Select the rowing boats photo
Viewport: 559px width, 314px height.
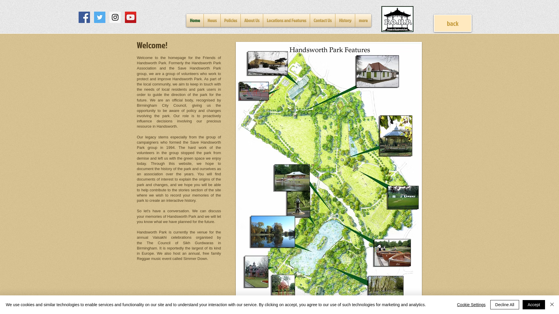(x=392, y=253)
